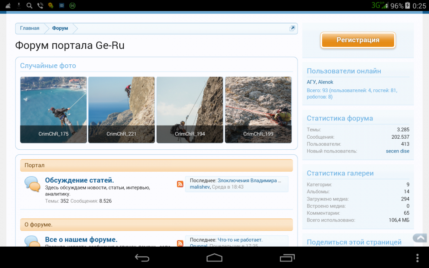This screenshot has width=429, height=268.
Task: Click speech bubbles icon beside Обсуждение статей
Action: pos(32,184)
